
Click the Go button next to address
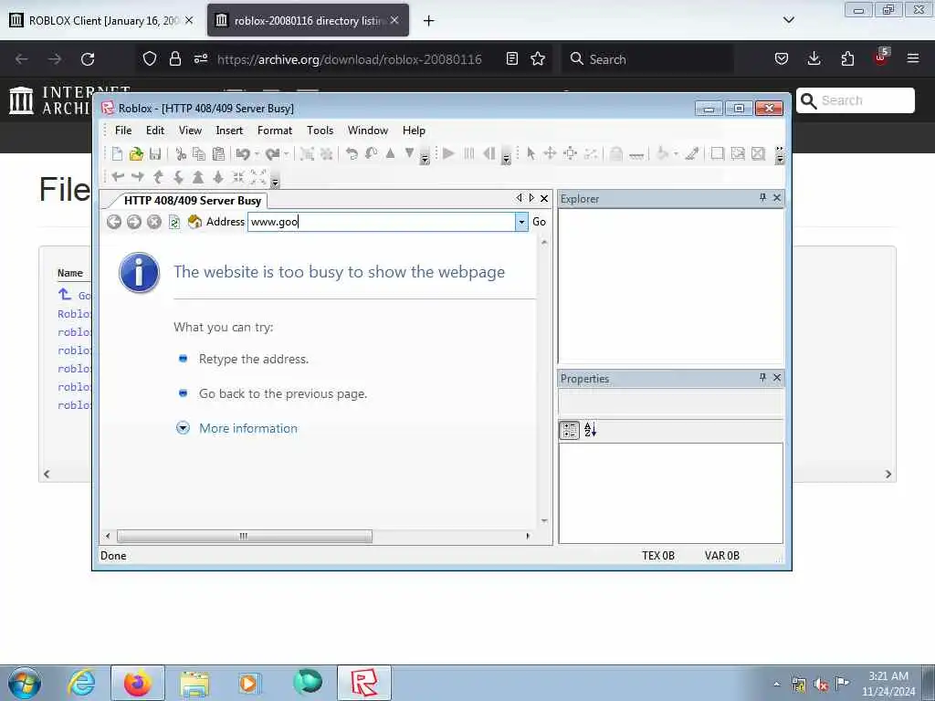point(539,222)
